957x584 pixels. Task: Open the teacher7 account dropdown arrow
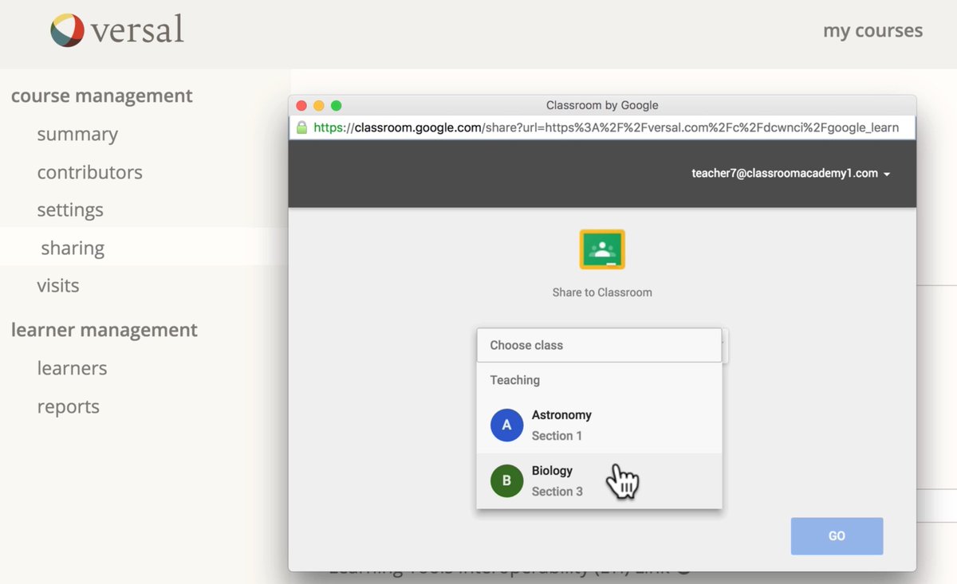pos(887,174)
